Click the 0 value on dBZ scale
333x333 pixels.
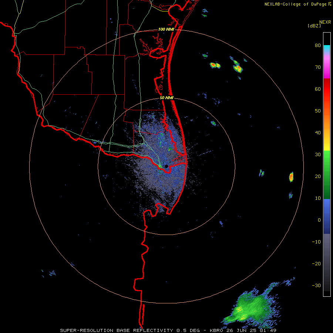click(319, 220)
